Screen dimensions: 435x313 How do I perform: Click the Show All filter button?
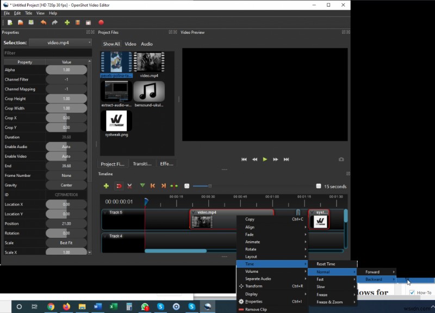(111, 44)
